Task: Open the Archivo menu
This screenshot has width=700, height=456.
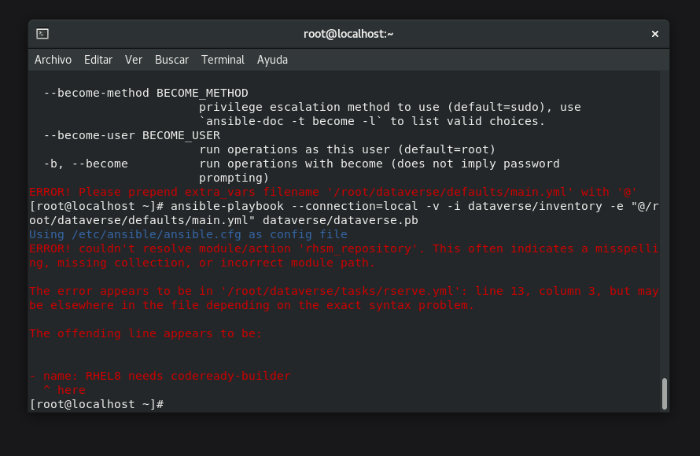Action: (x=53, y=60)
